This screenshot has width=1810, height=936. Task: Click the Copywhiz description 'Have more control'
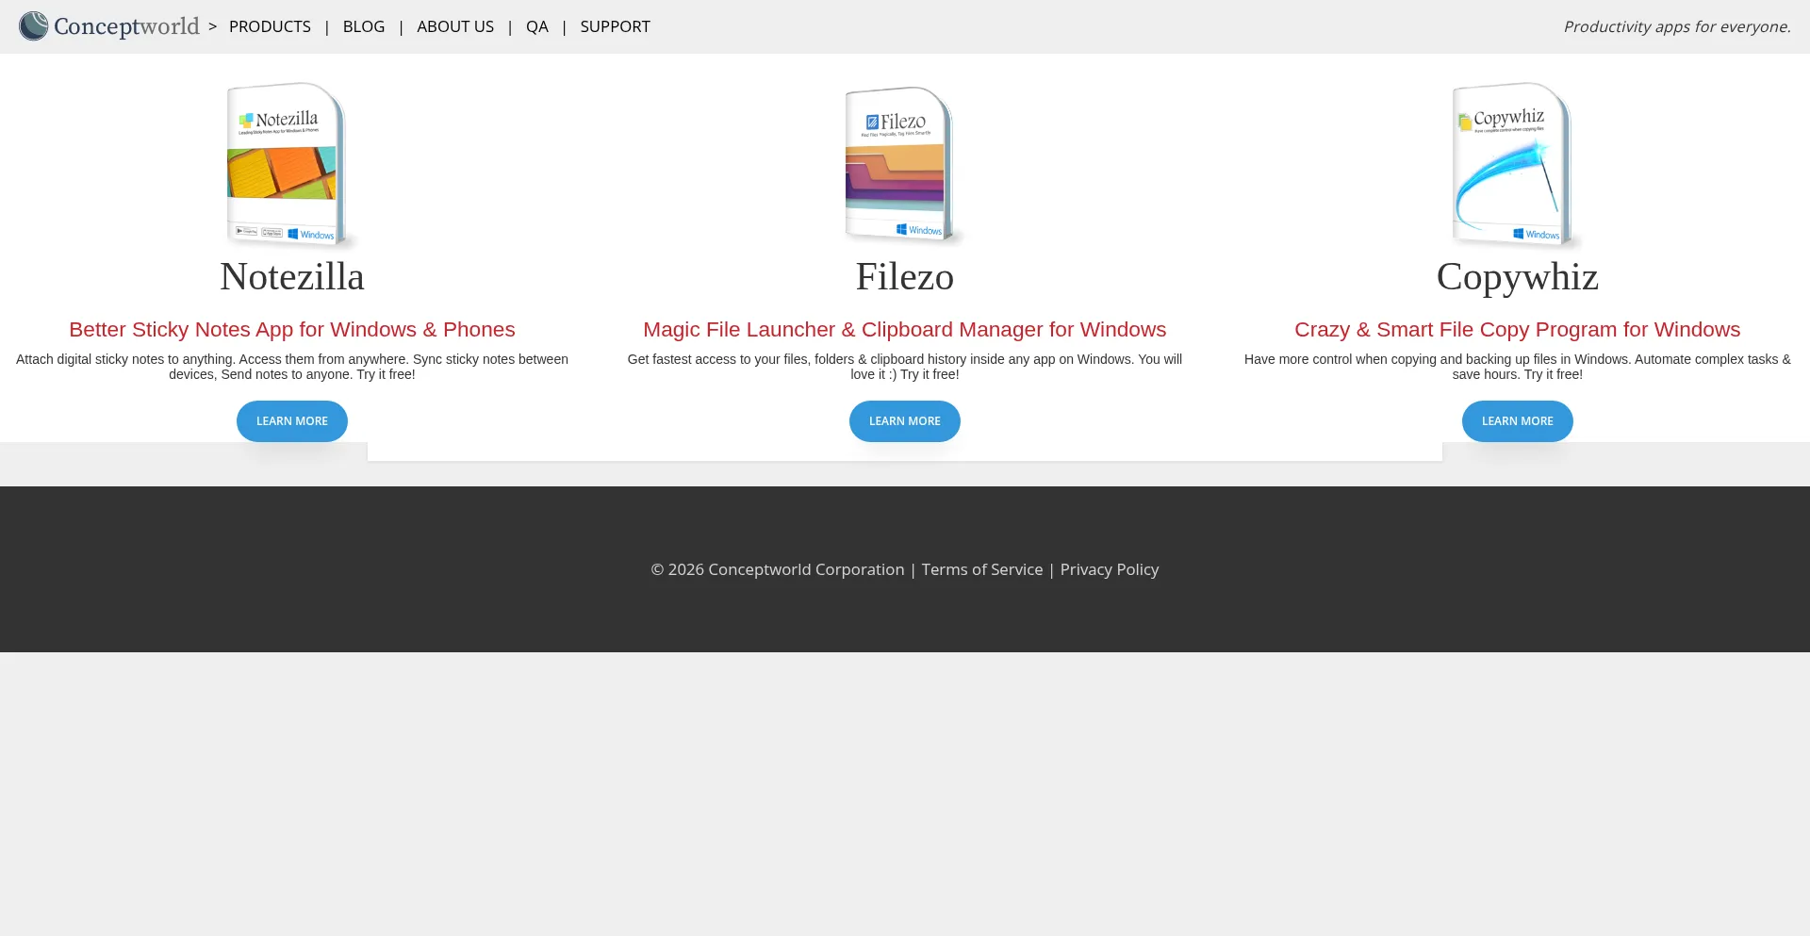click(x=1518, y=367)
